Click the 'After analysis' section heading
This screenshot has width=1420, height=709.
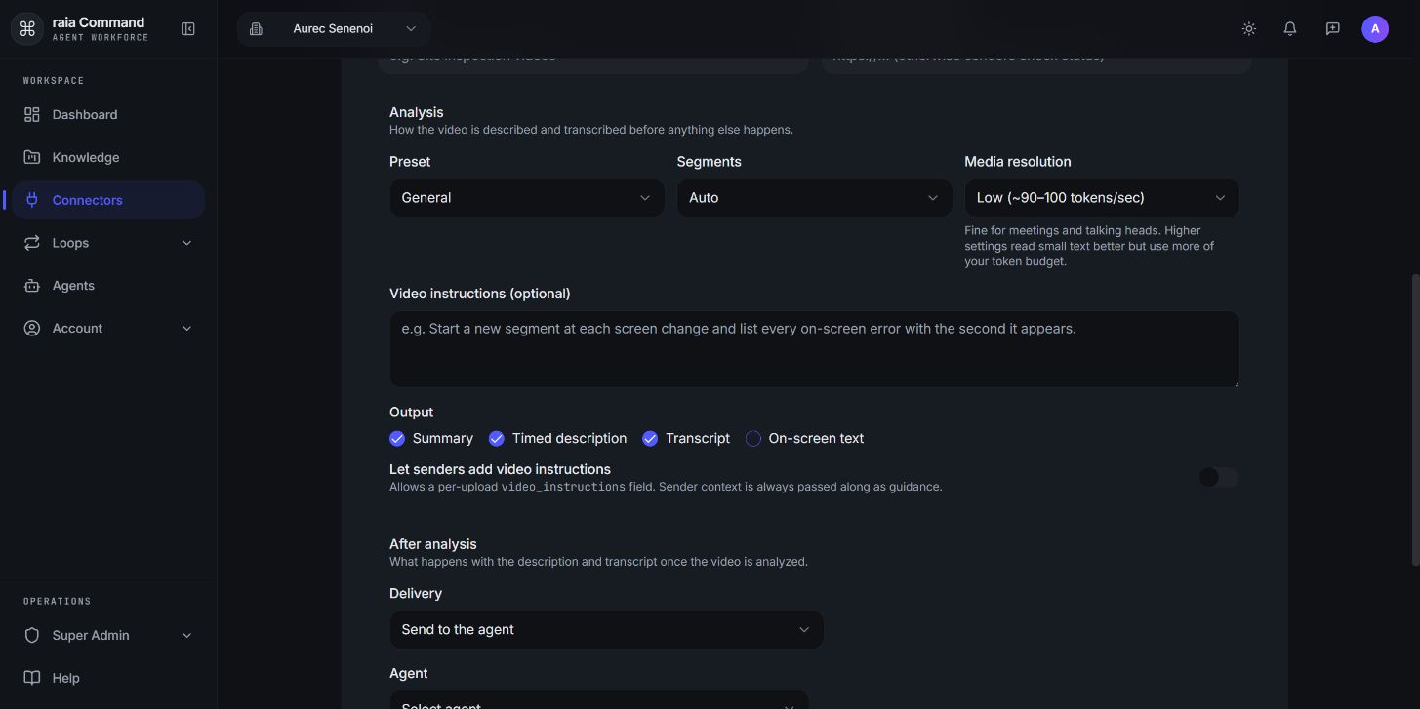(433, 544)
